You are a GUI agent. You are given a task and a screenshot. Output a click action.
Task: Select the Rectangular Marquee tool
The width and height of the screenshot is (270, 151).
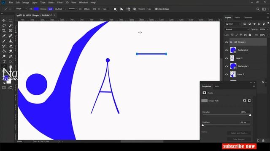11,21
